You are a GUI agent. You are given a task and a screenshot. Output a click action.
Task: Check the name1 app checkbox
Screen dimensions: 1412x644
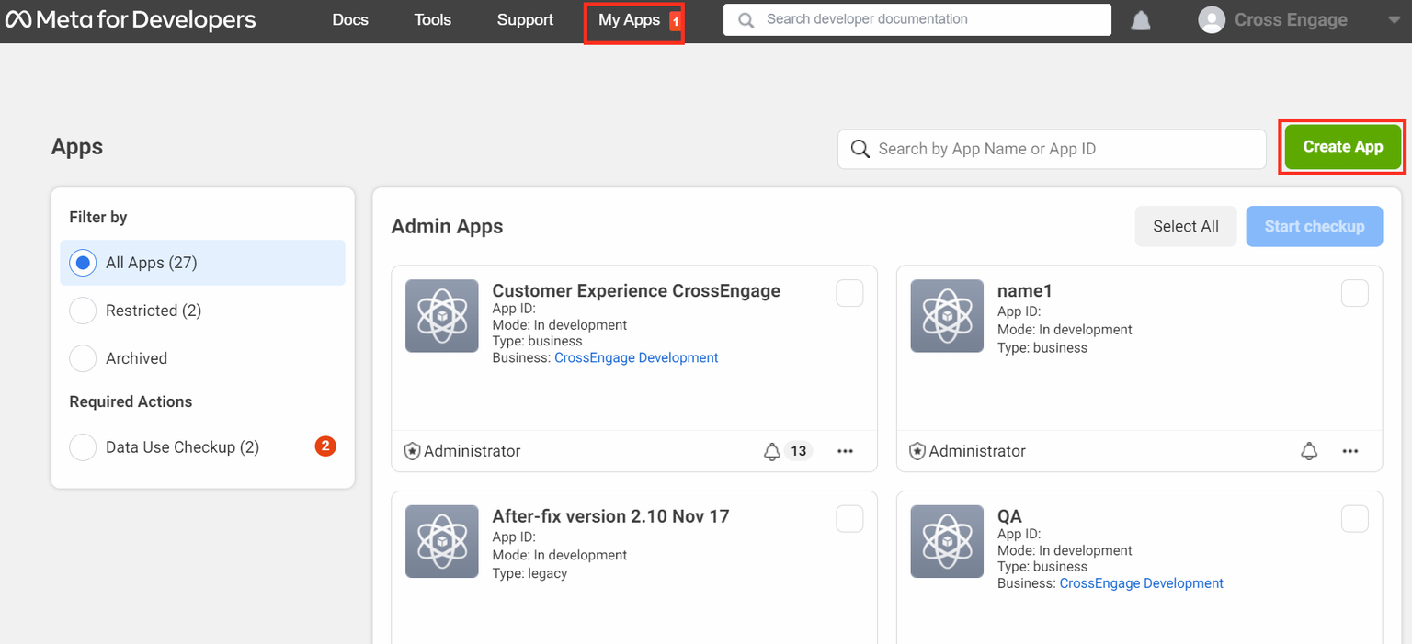click(x=1355, y=293)
